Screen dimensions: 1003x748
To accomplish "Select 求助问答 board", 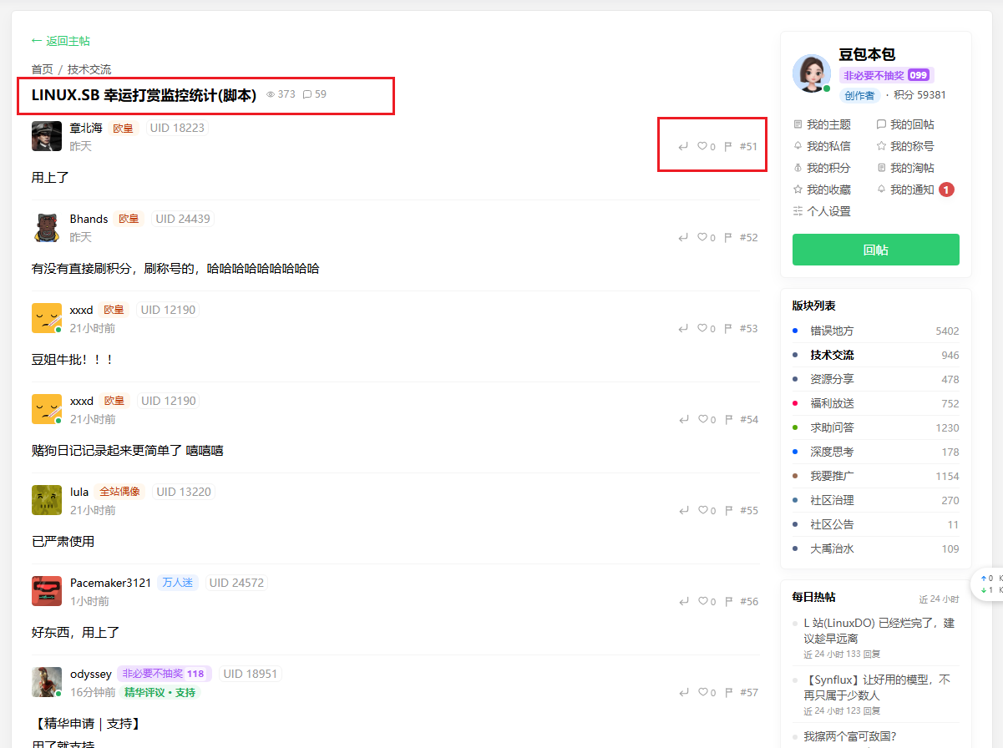I will click(875, 427).
